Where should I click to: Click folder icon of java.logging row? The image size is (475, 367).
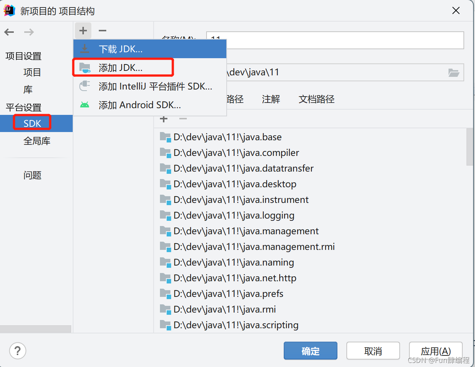point(165,215)
